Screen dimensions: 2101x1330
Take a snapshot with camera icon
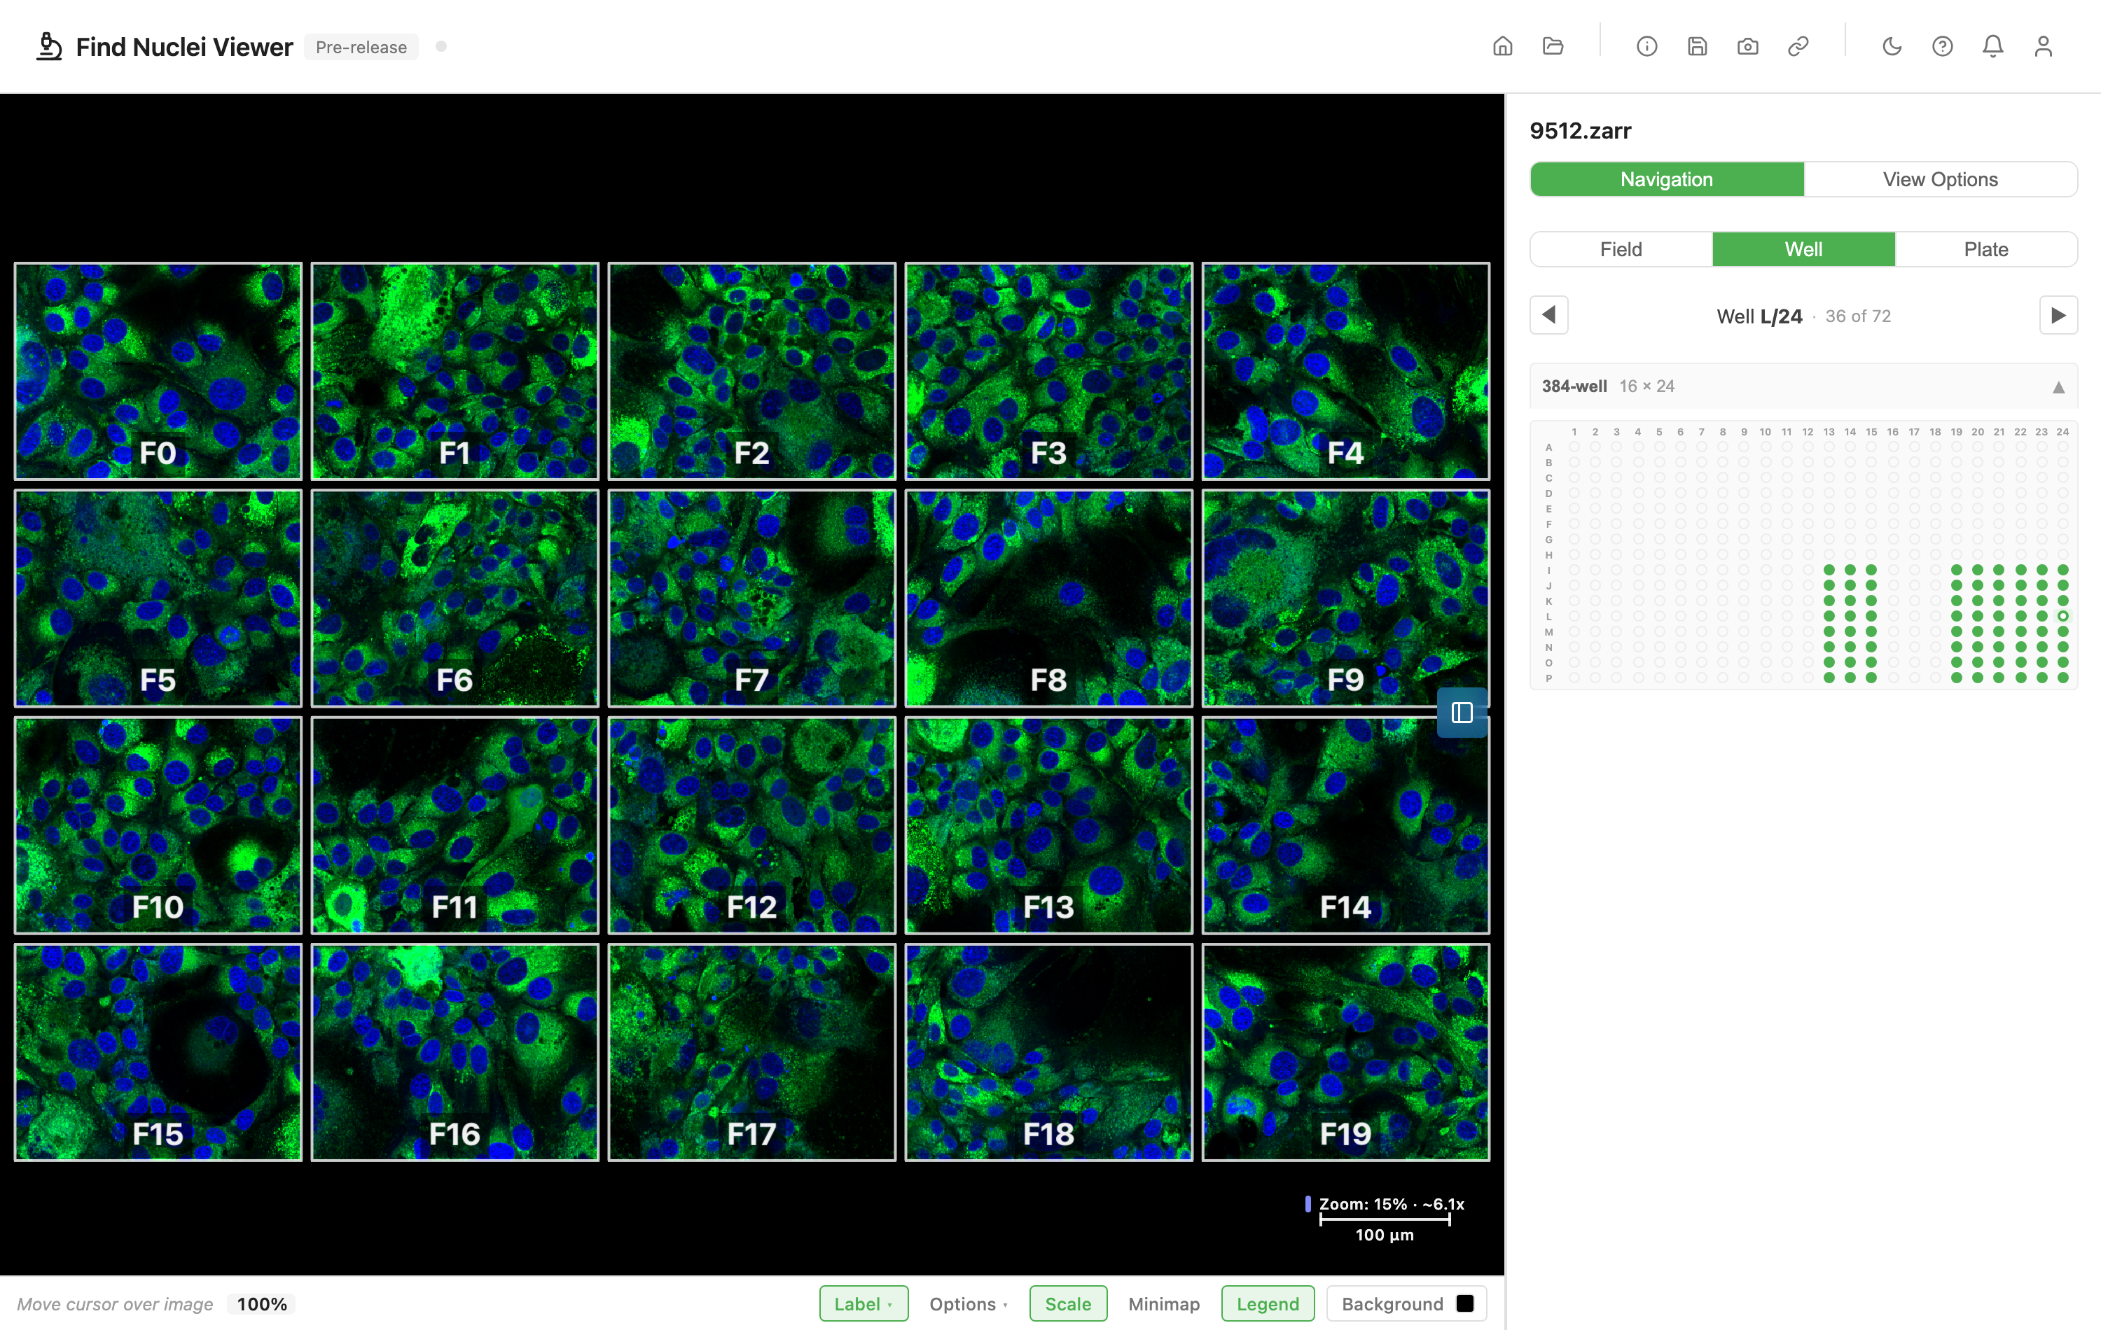point(1747,46)
